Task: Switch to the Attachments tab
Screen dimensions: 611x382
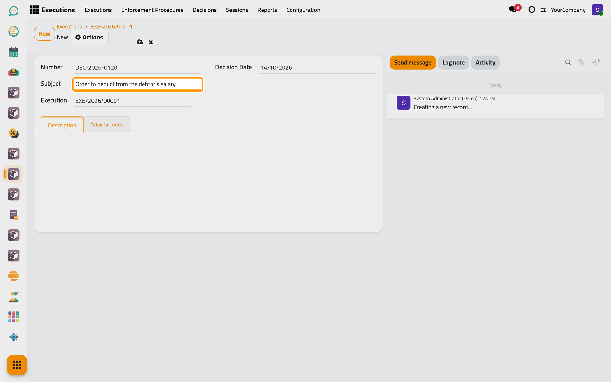Action: click(106, 124)
